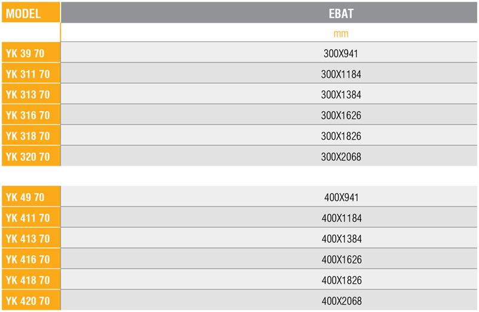Click the 300X2068 dimension value
The width and height of the screenshot is (479, 312).
point(341,157)
